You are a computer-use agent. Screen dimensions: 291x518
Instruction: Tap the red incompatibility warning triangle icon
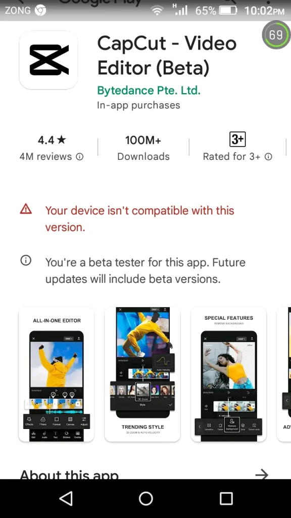click(x=26, y=209)
